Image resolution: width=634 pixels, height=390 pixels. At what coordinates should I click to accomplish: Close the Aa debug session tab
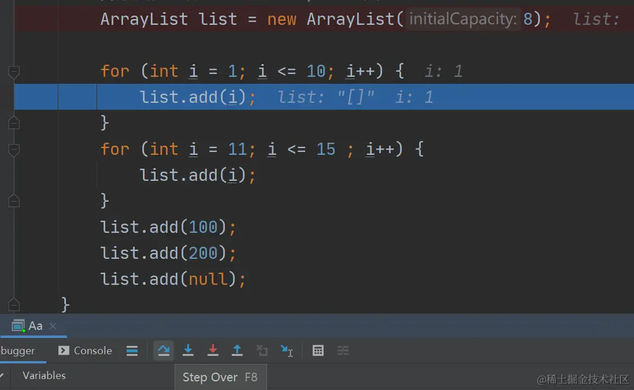tap(53, 326)
